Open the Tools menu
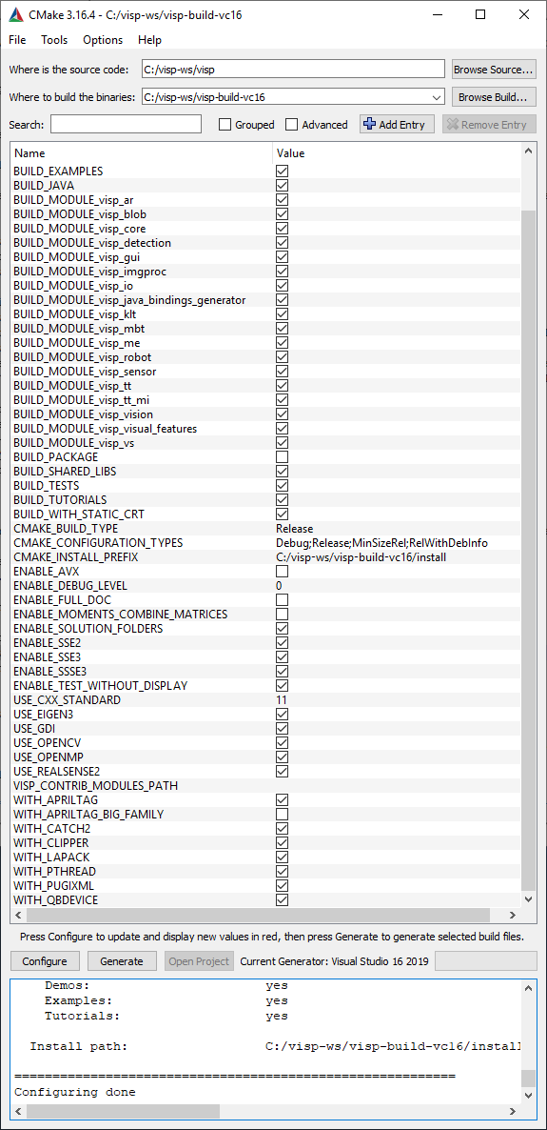The image size is (547, 1130). 54,40
